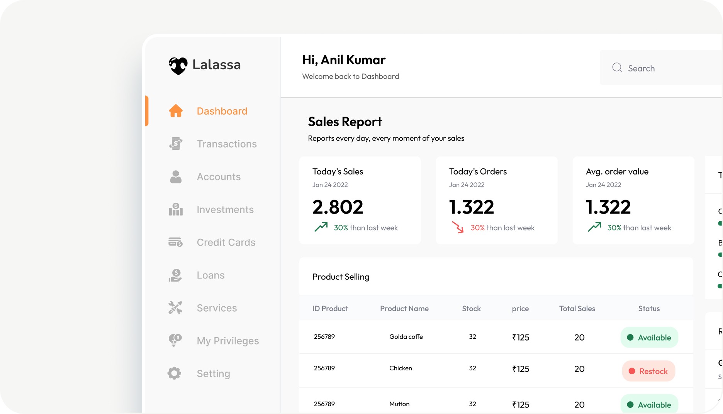
Task: Open the Today's Sales card
Action: coord(360,200)
